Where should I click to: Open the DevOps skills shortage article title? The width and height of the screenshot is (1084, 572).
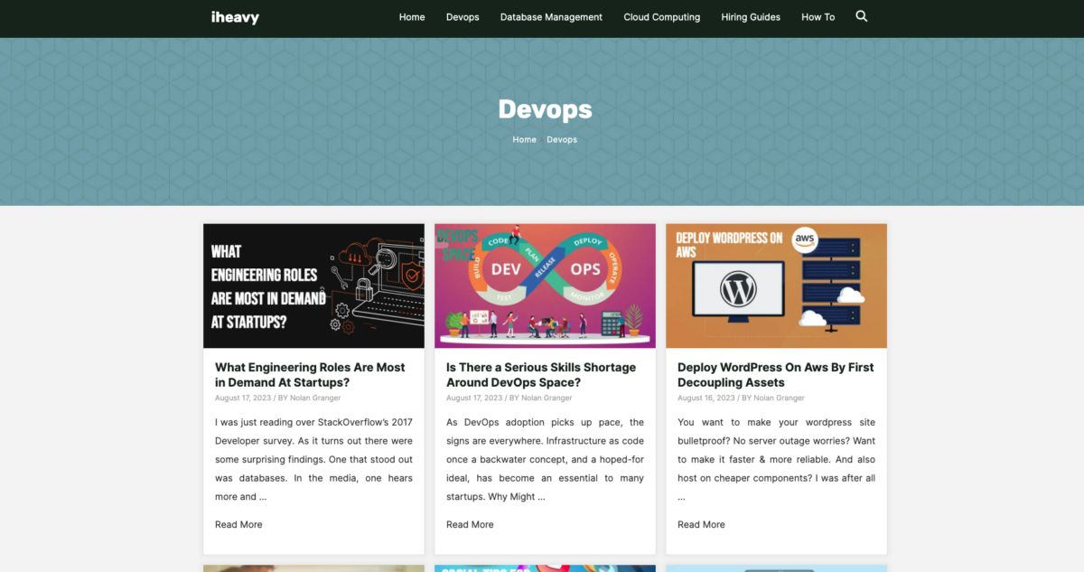pos(541,374)
